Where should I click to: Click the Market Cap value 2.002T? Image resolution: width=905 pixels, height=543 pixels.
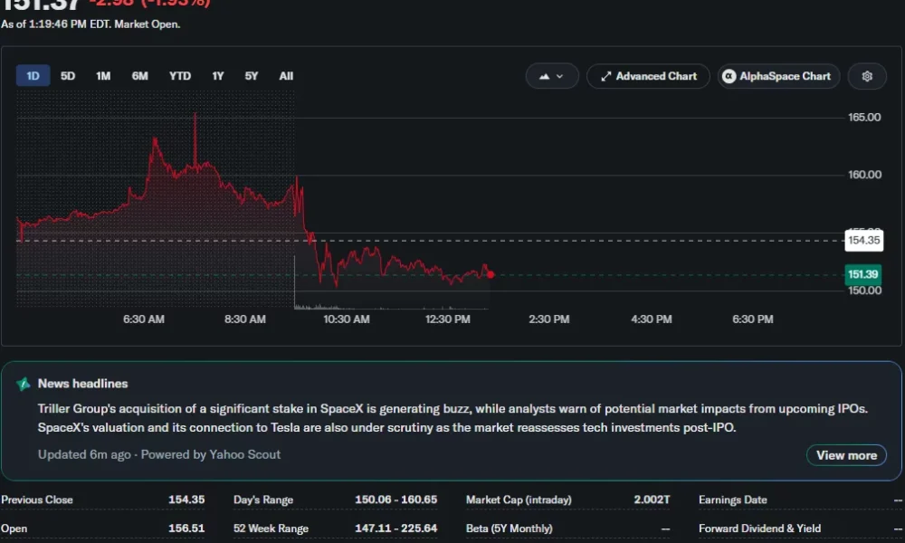(652, 500)
